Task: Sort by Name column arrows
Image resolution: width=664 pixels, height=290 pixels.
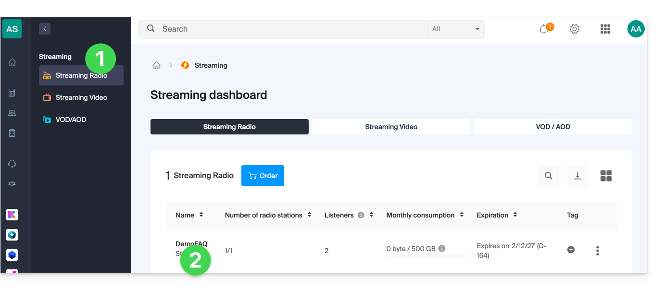Action: pyautogui.click(x=201, y=215)
